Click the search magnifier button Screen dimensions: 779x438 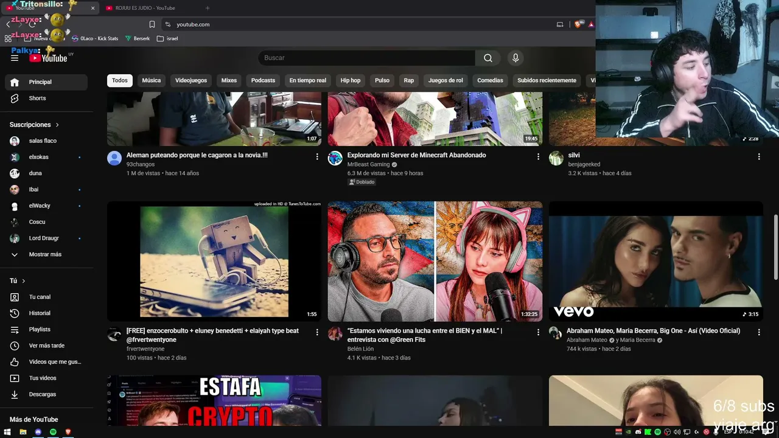tap(488, 58)
